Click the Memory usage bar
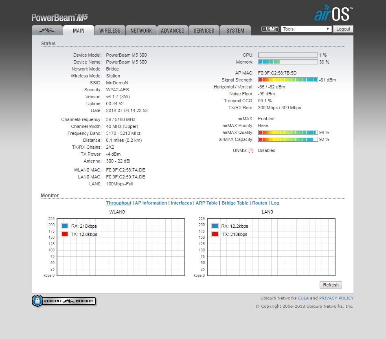 (288, 62)
